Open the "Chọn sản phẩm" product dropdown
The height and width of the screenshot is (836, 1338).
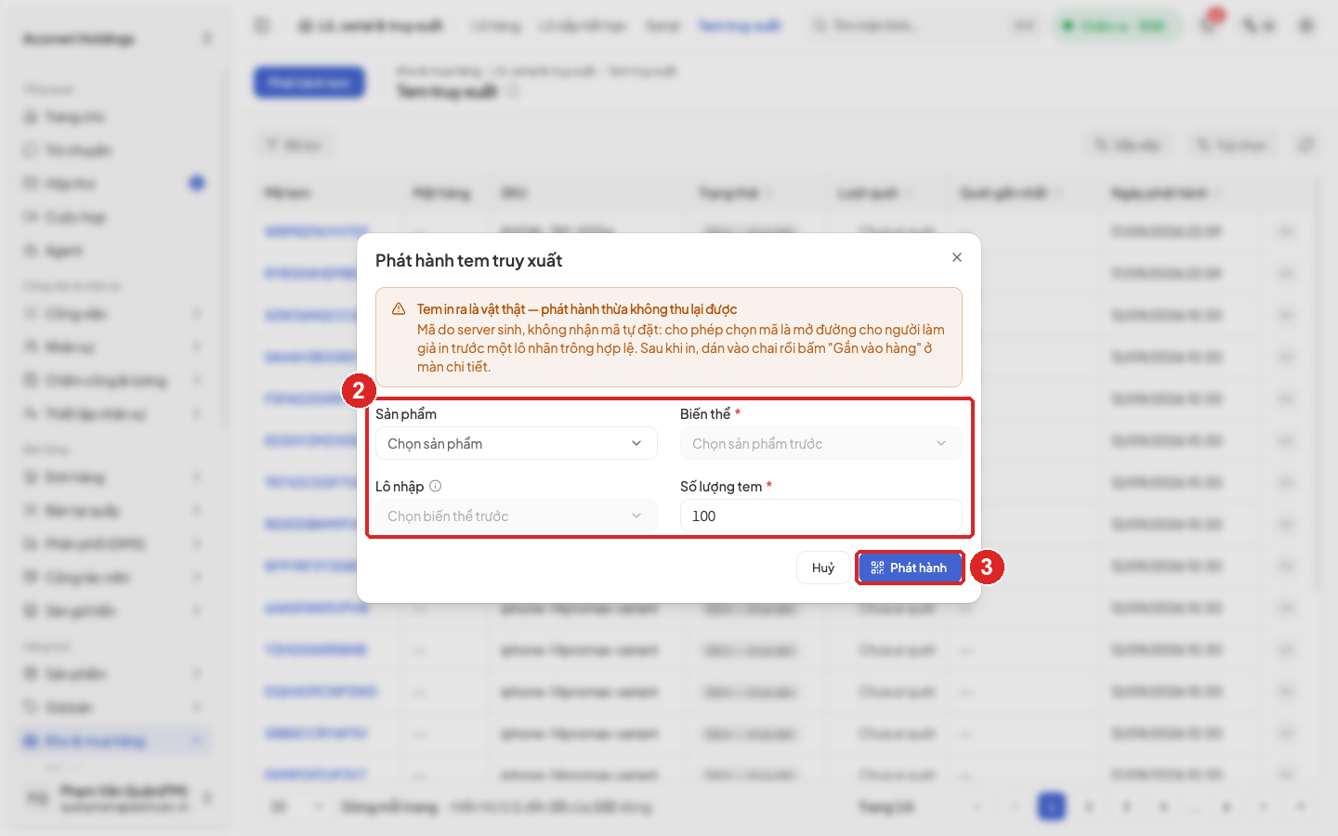pos(517,443)
